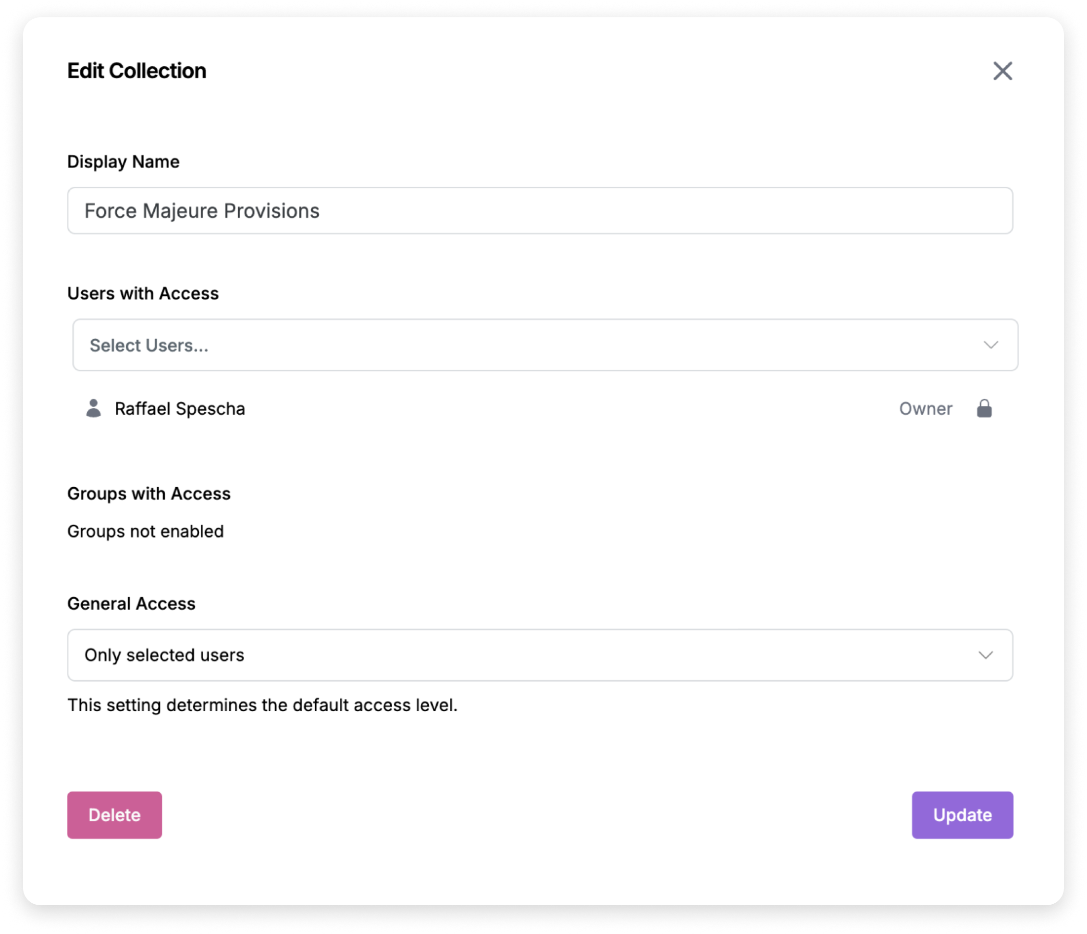Screen dimensions: 1087x934
Task: Click the Select Users dropdown chevron
Action: (x=990, y=345)
